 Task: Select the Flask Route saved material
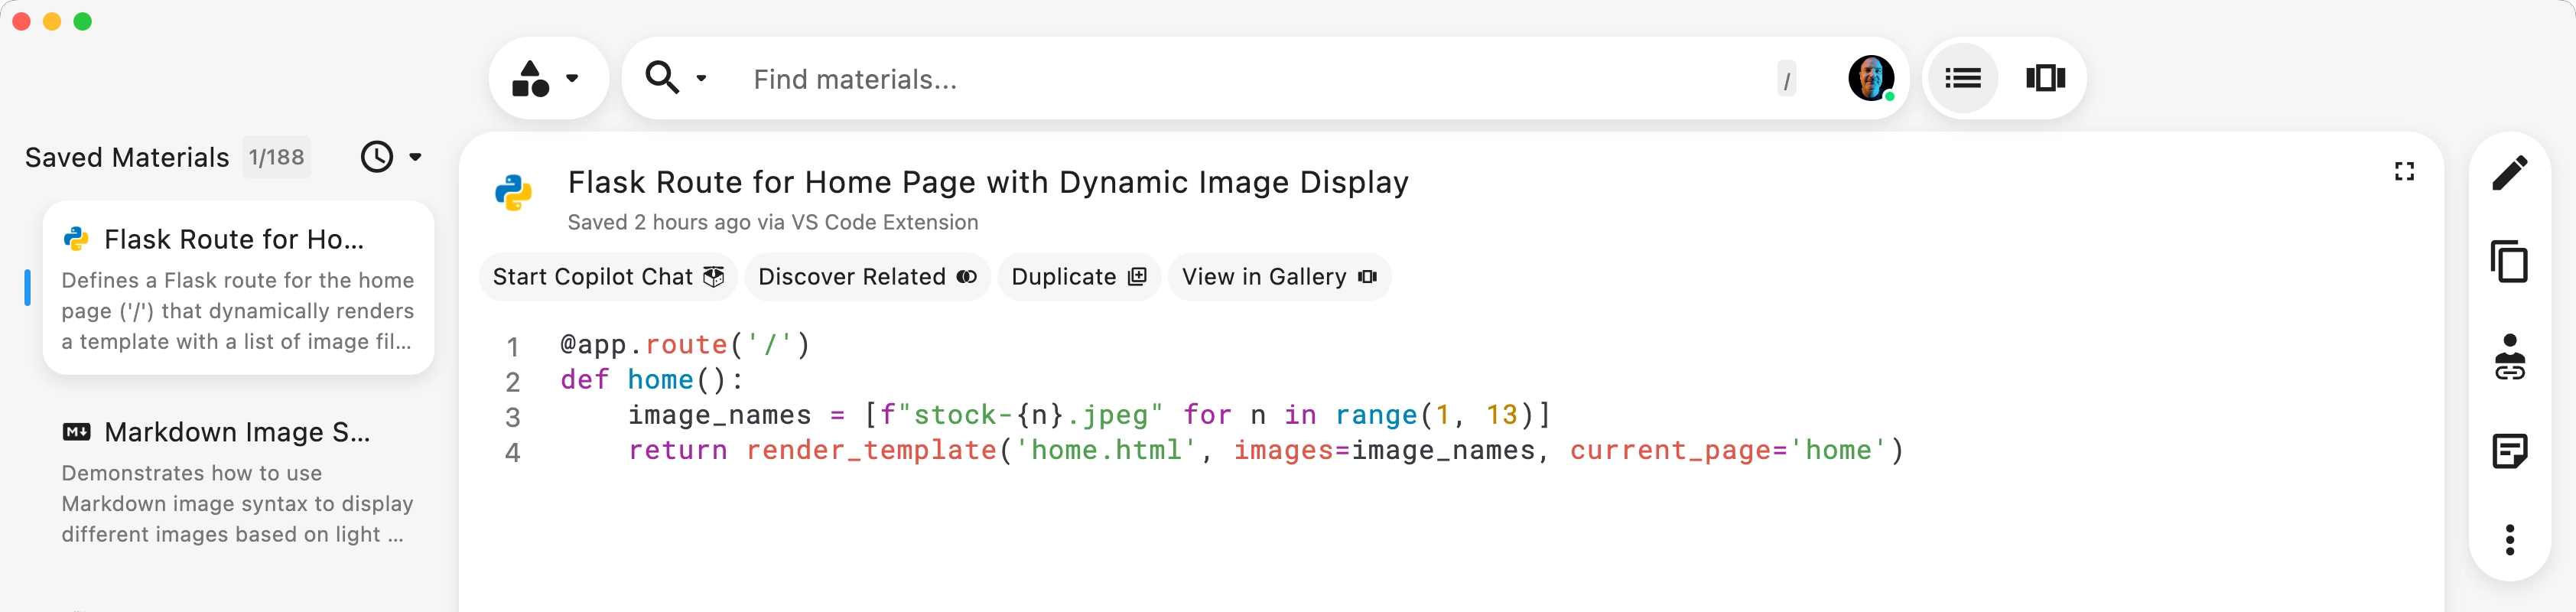(238, 288)
